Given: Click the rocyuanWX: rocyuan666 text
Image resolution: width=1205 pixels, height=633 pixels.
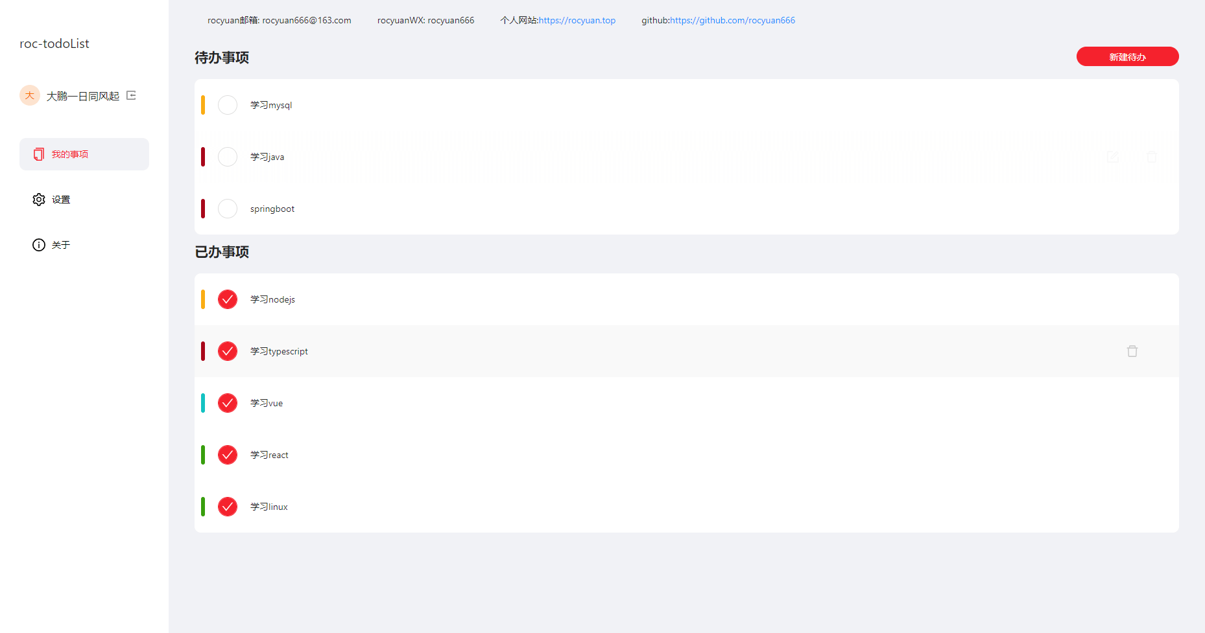Looking at the screenshot, I should tap(426, 20).
